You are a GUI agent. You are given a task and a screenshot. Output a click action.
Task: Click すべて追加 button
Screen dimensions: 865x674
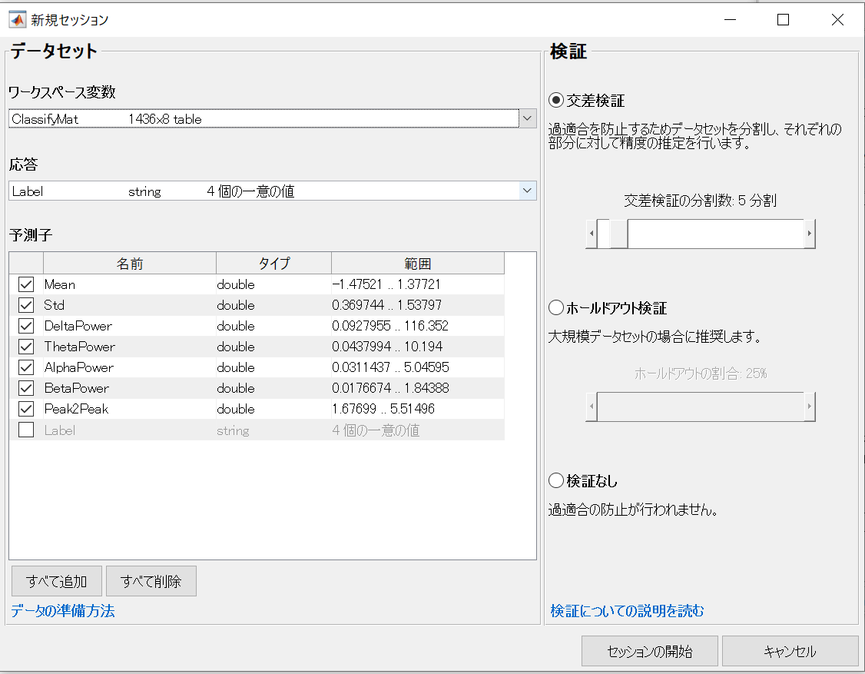coord(57,581)
